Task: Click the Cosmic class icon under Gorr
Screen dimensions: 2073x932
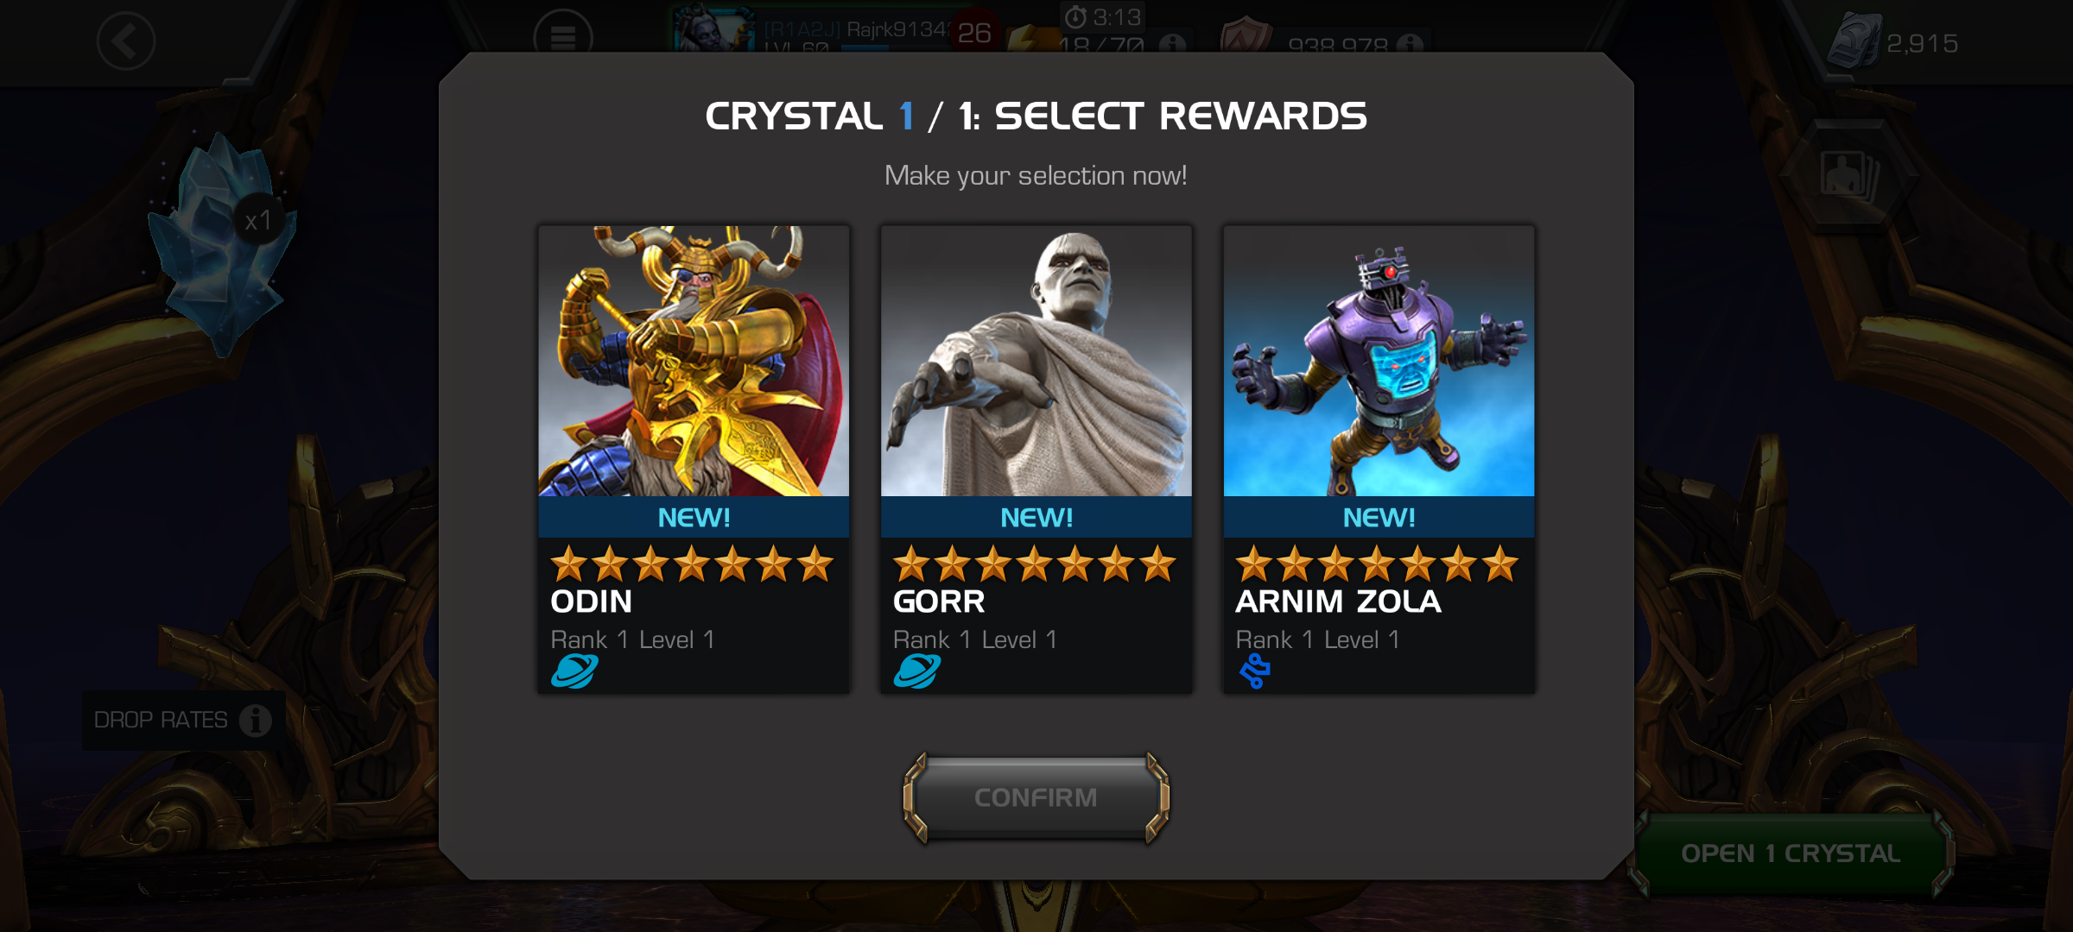Action: tap(917, 671)
